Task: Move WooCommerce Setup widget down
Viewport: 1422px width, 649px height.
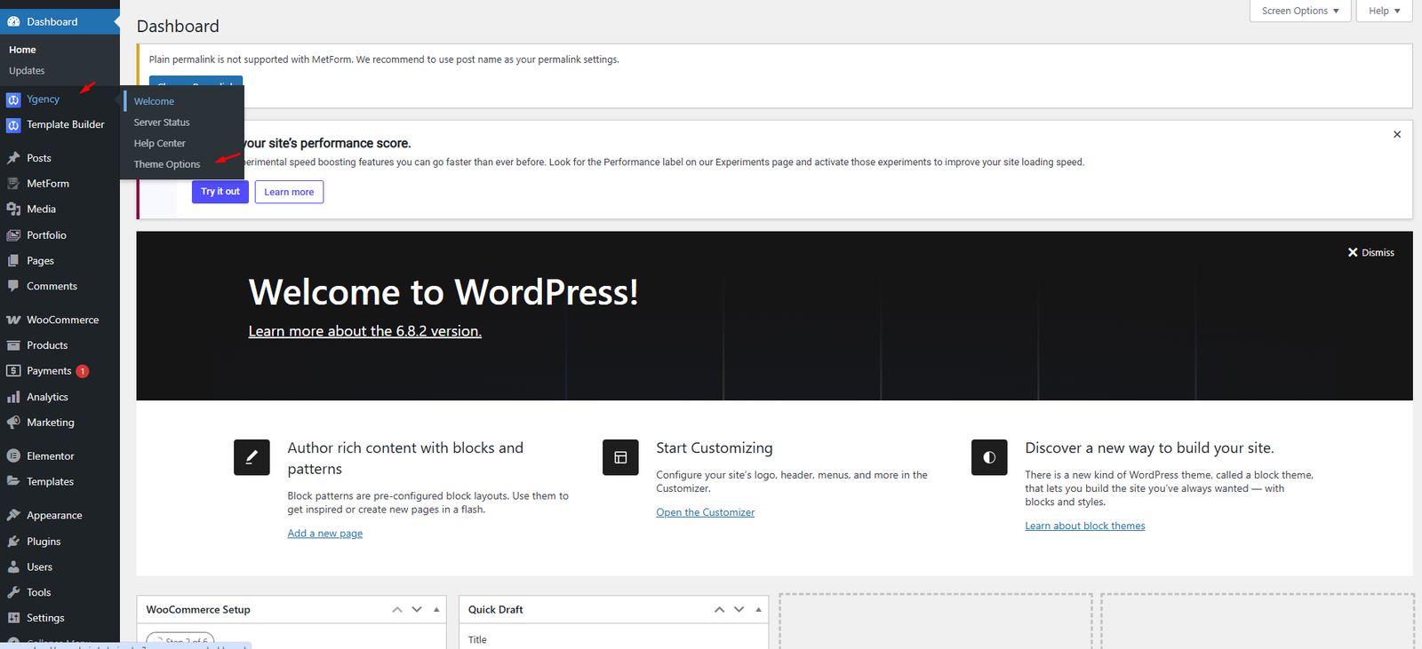Action: coord(417,610)
